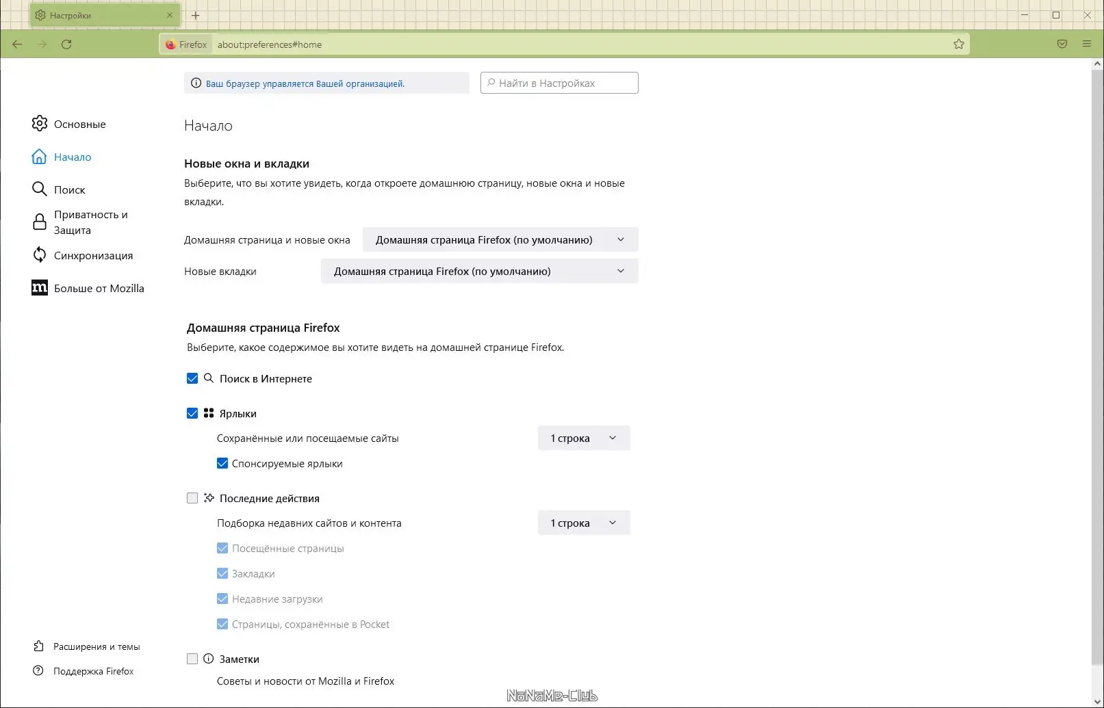Image resolution: width=1104 pixels, height=708 pixels.
Task: Open the Поиск settings section
Action: point(70,189)
